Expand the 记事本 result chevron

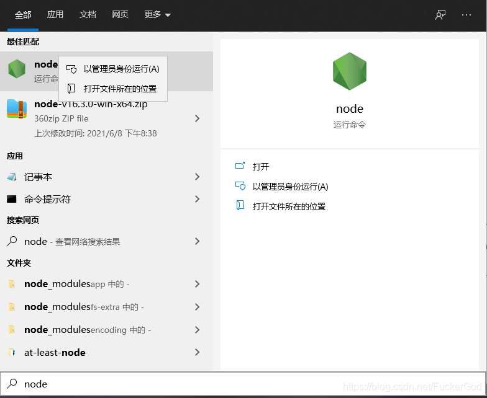pos(198,177)
